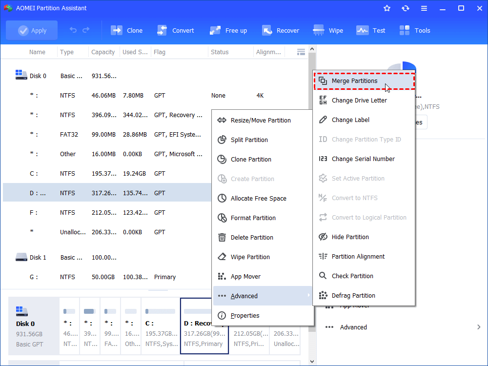The height and width of the screenshot is (366, 488).
Task: Click scroll down arrow at bottom right
Action: (312, 362)
